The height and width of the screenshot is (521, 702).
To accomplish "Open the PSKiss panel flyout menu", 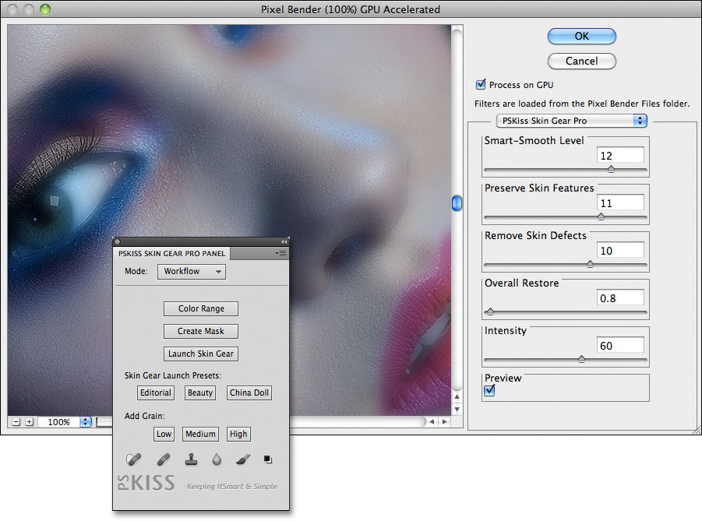I will pos(281,254).
